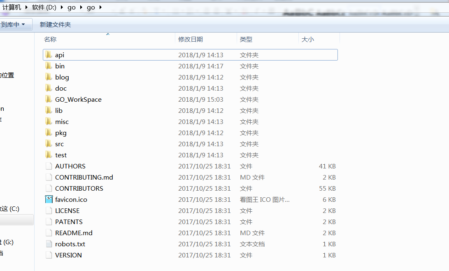The image size is (449, 271).
Task: Go to first go folder in breadcrumb
Action: pyautogui.click(x=72, y=7)
